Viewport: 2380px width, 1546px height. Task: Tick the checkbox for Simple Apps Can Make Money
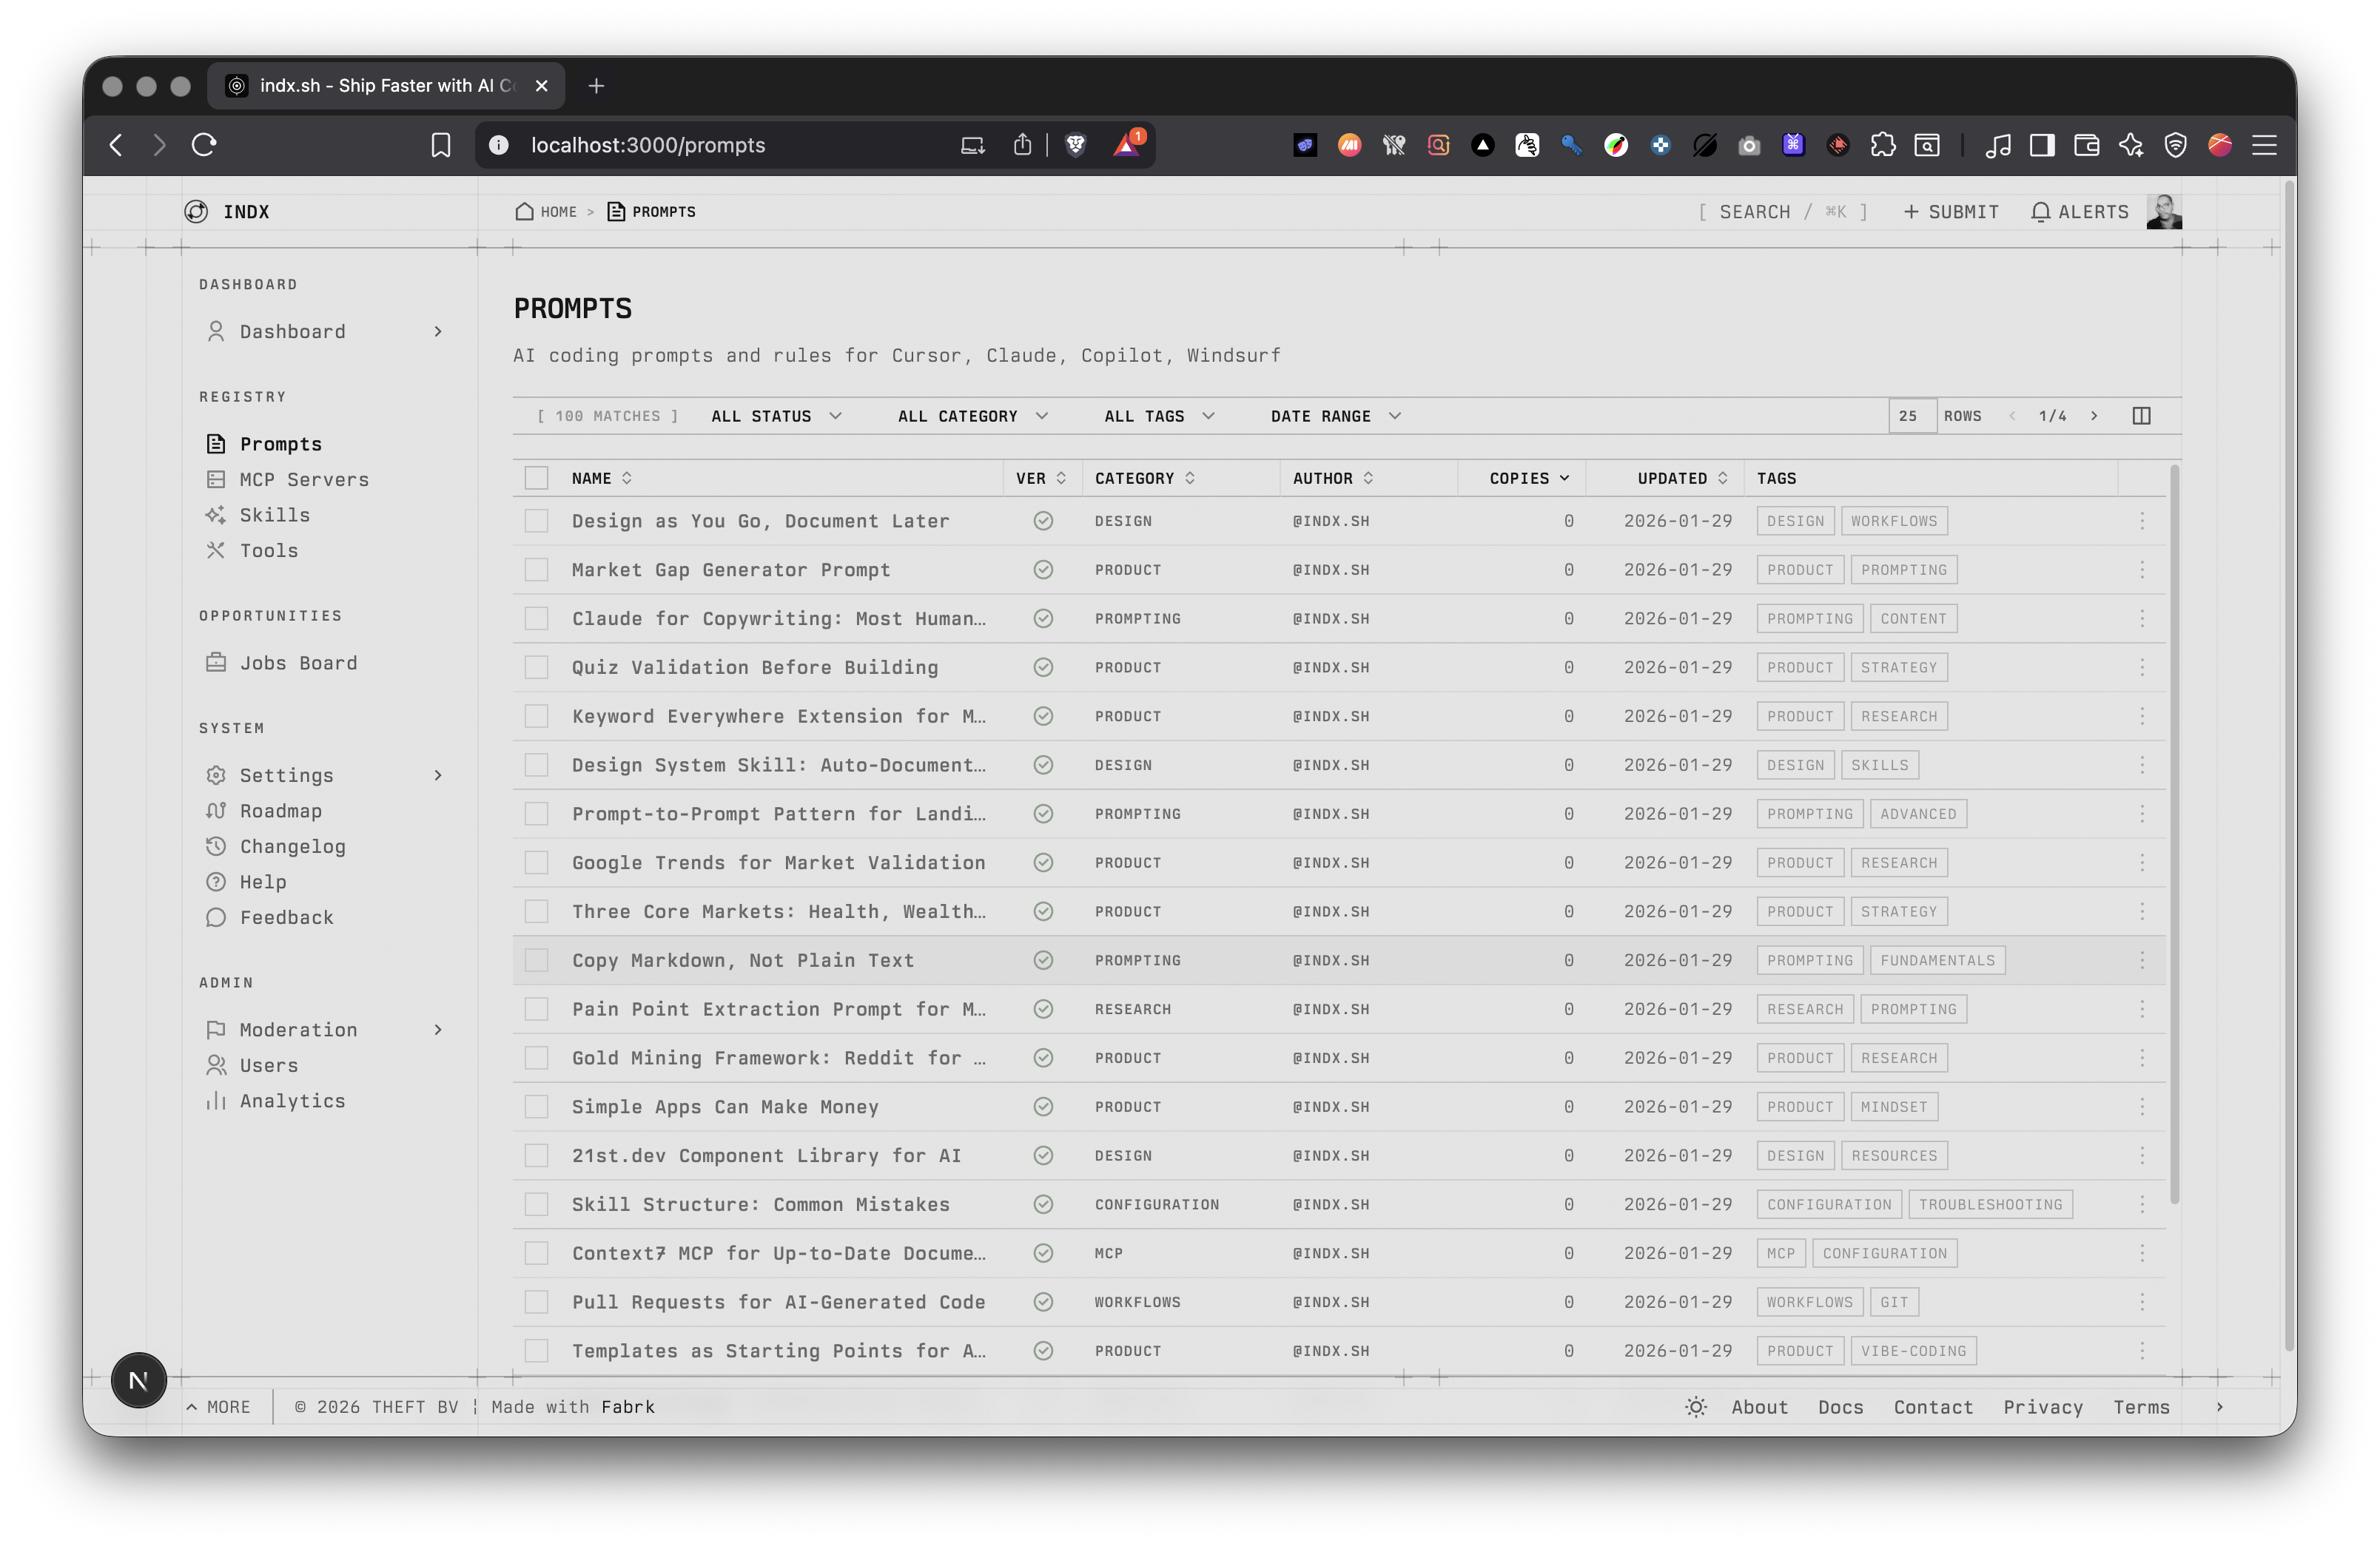click(x=537, y=1107)
